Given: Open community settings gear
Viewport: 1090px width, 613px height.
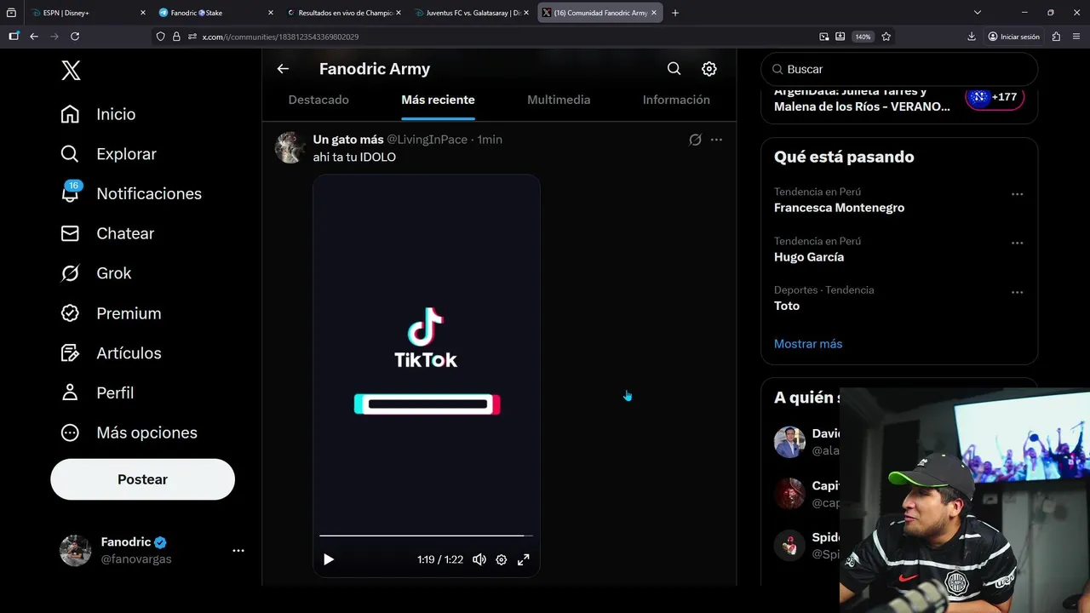Looking at the screenshot, I should pyautogui.click(x=708, y=69).
